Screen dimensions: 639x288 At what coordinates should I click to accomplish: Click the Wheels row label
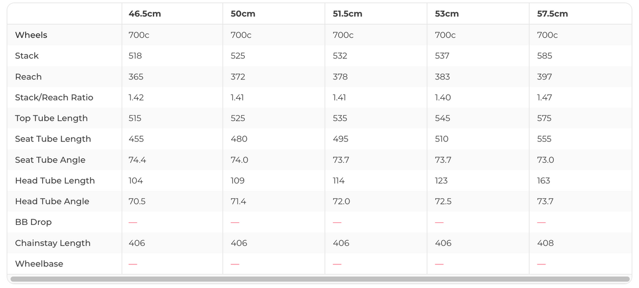pyautogui.click(x=31, y=35)
